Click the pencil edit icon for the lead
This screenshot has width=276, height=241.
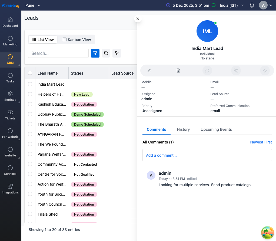(x=149, y=71)
